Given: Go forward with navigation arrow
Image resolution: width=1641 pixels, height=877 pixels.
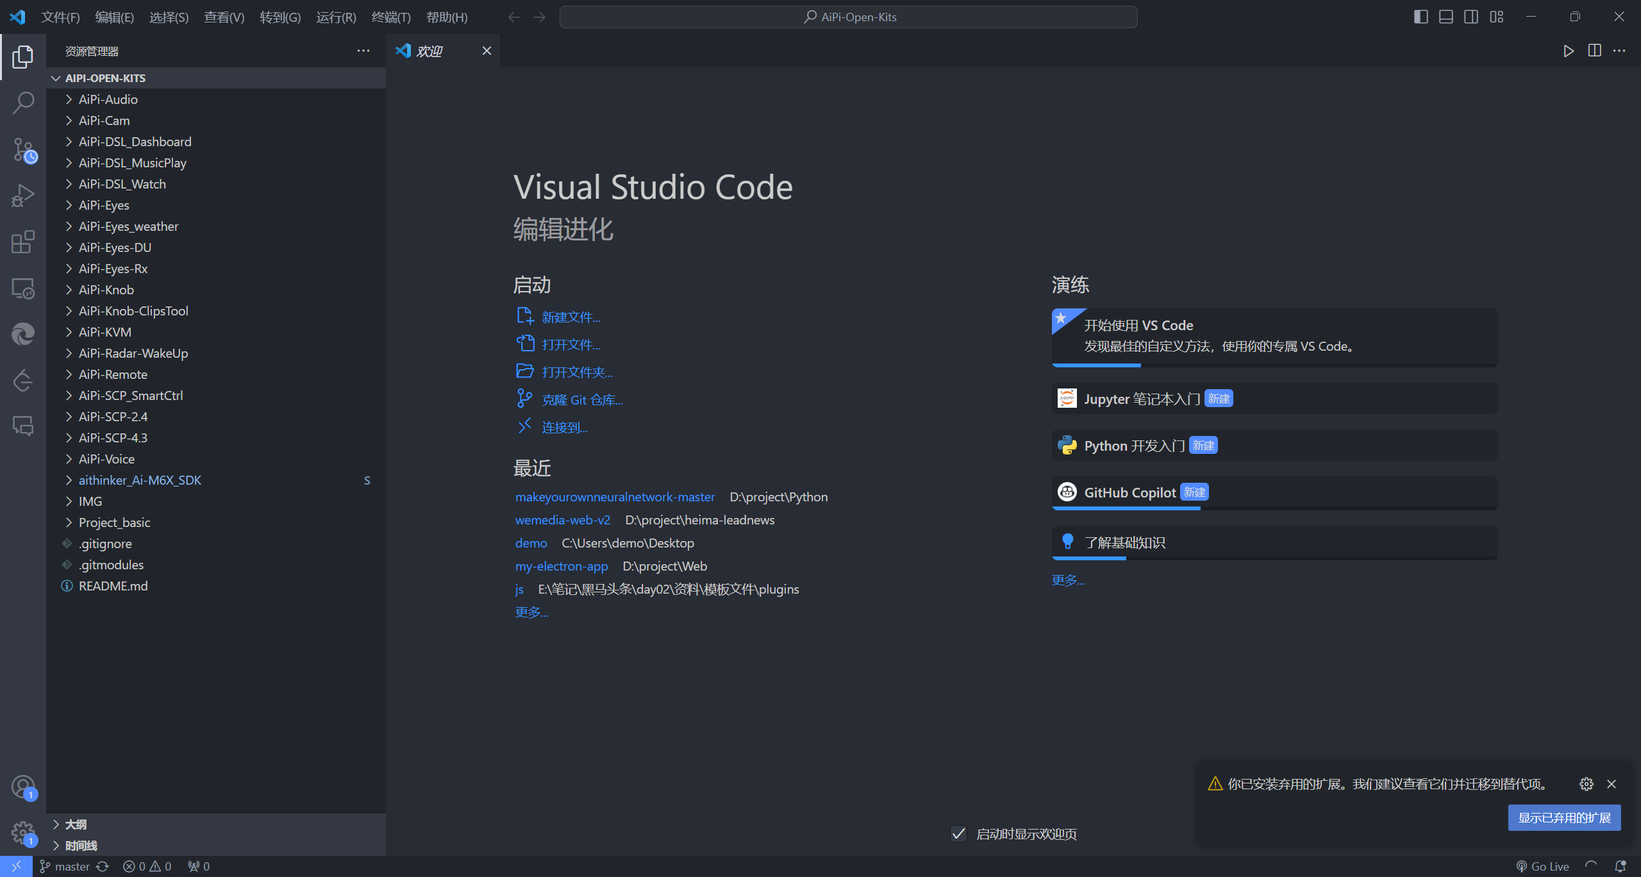Looking at the screenshot, I should pyautogui.click(x=540, y=17).
